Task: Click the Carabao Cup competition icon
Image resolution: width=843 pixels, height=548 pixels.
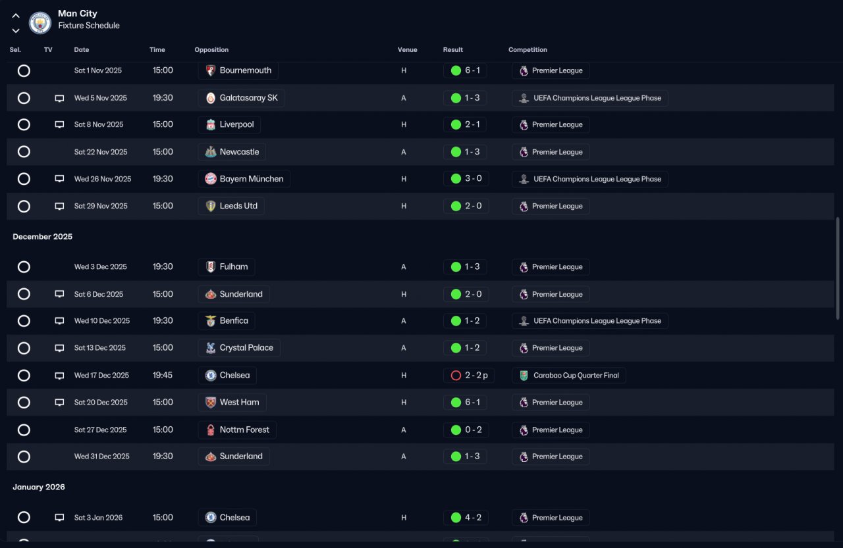Action: click(524, 376)
